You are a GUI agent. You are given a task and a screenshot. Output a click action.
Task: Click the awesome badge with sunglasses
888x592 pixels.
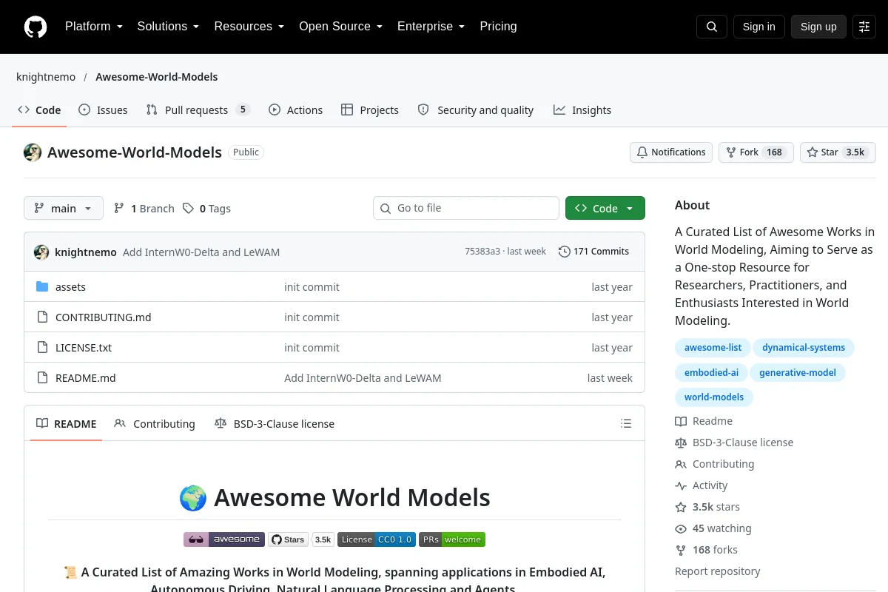pos(224,539)
